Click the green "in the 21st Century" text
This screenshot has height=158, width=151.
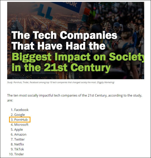[x=61, y=68]
